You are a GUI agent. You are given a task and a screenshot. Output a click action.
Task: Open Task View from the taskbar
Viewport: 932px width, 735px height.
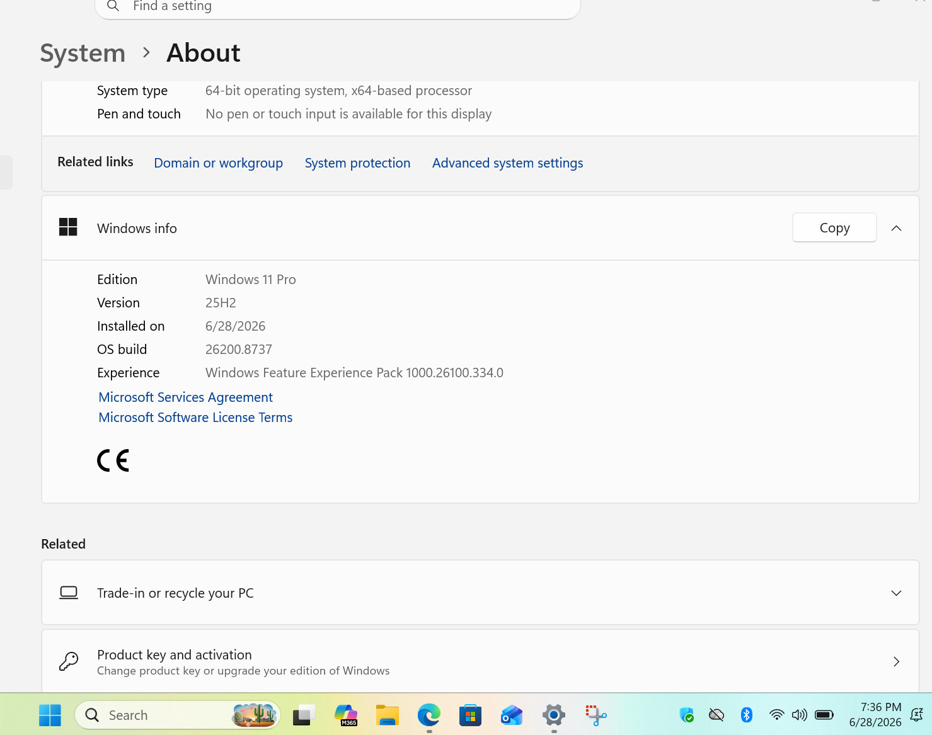tap(304, 715)
